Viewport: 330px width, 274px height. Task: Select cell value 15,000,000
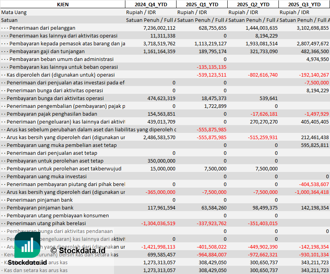click(163, 169)
